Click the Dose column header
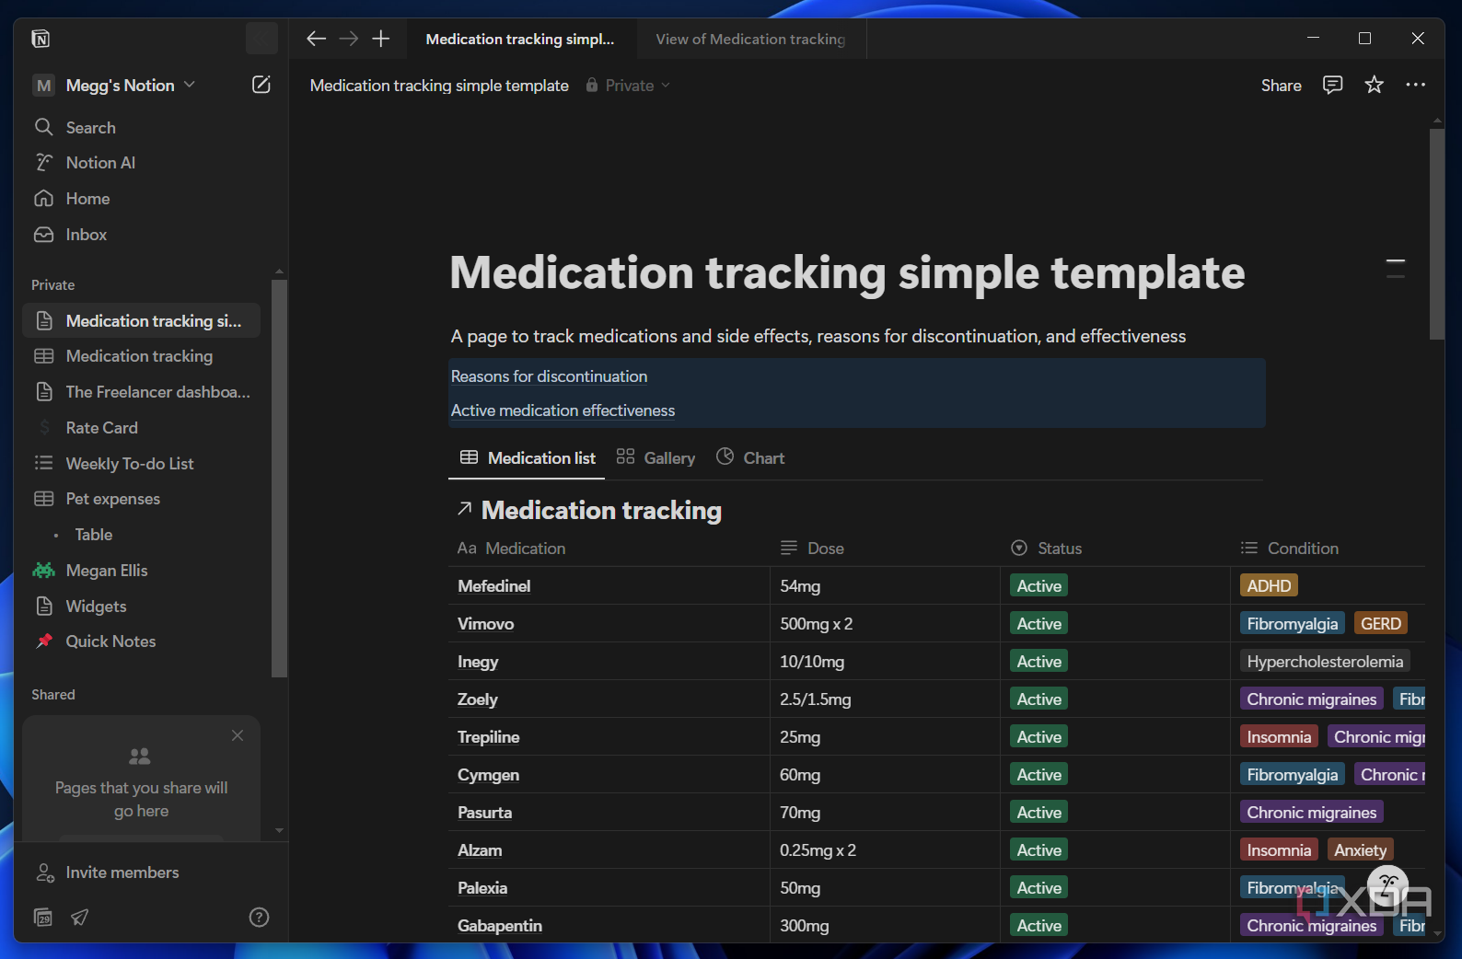 (885, 549)
